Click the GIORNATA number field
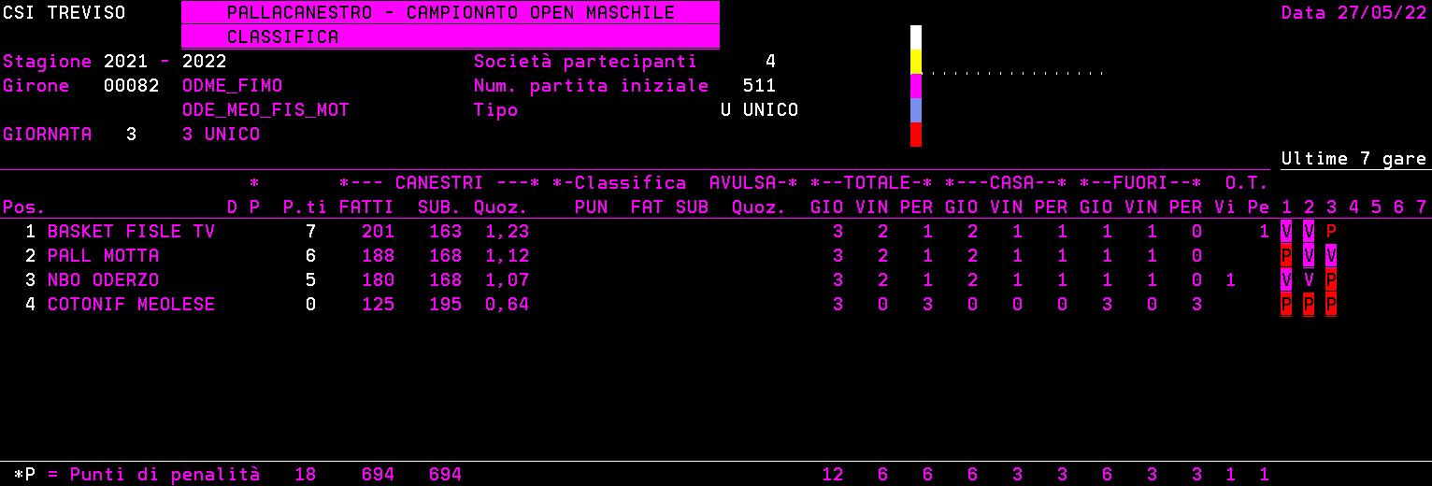 131,135
